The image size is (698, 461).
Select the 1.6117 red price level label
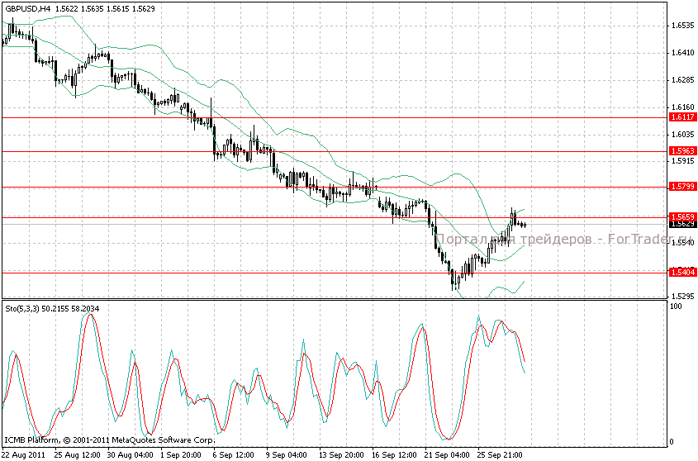pos(682,117)
